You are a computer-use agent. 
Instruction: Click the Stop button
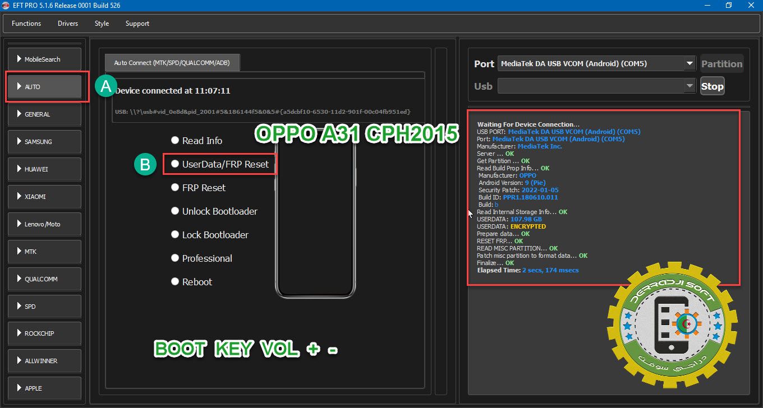pos(712,86)
